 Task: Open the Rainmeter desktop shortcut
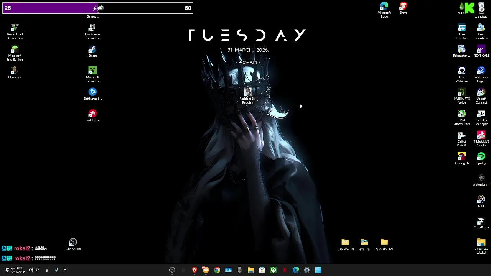click(461, 51)
